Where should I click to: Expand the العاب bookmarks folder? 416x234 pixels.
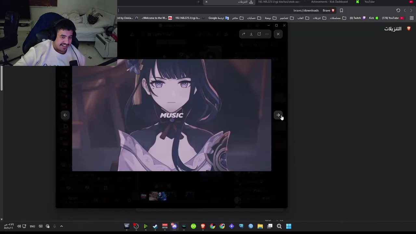[x=303, y=18]
